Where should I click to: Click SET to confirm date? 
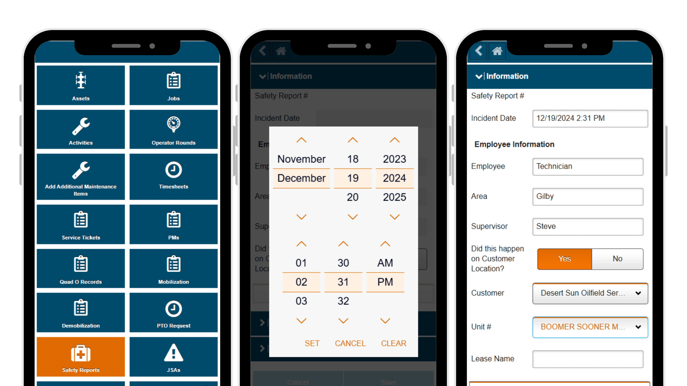tap(312, 343)
